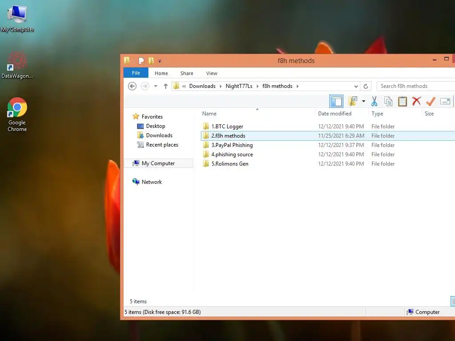Screen dimensions: 455x341
Task: Click date 12/12/2021 9:37 PM cell
Action: (x=341, y=145)
